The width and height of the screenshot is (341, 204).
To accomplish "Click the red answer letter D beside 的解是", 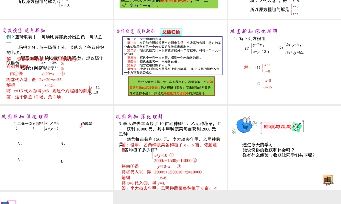I will coord(81,126).
